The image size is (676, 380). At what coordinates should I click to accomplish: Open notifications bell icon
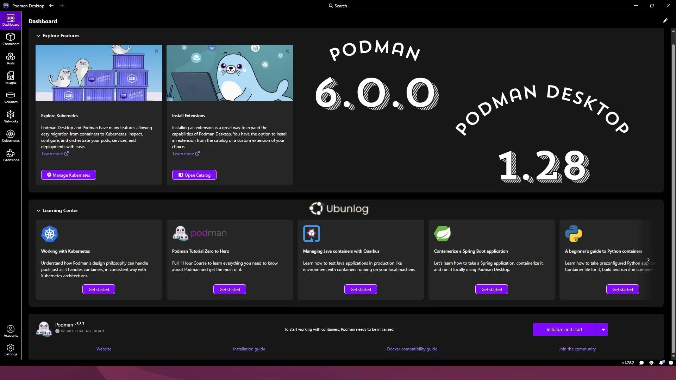point(662,362)
